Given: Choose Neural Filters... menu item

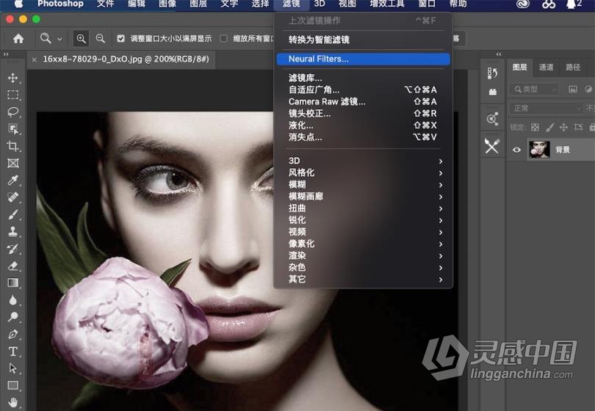Looking at the screenshot, I should click(x=363, y=59).
